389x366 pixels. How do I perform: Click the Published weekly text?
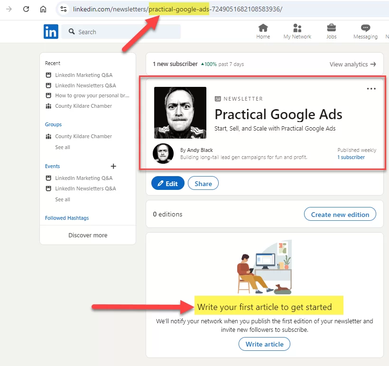[357, 150]
